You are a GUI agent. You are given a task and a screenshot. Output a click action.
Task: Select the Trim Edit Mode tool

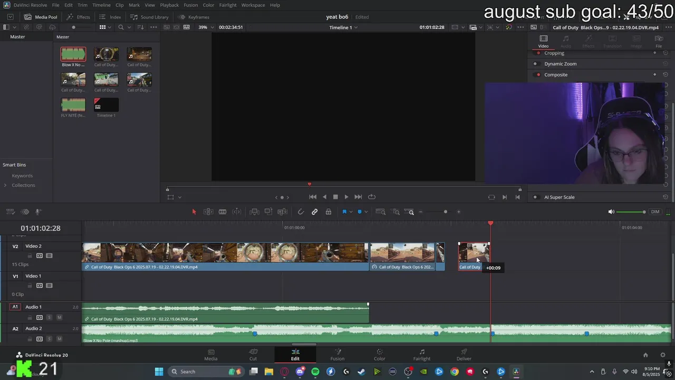point(208,212)
